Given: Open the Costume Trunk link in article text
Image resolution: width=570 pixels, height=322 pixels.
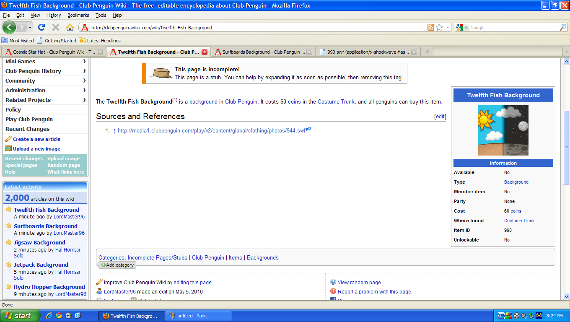Looking at the screenshot, I should (x=337, y=101).
